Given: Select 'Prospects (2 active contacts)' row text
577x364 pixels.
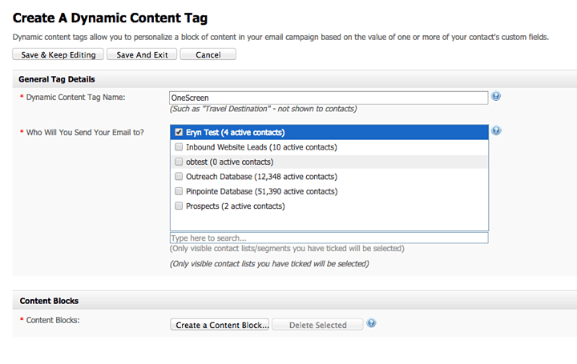Looking at the screenshot, I should (x=235, y=206).
